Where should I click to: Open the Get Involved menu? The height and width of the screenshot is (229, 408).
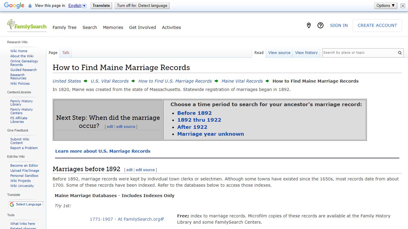tap(142, 27)
